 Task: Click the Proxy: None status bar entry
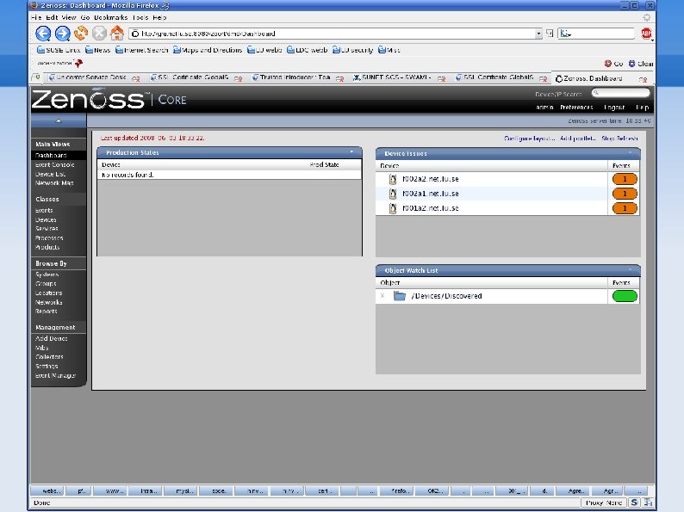pos(604,503)
